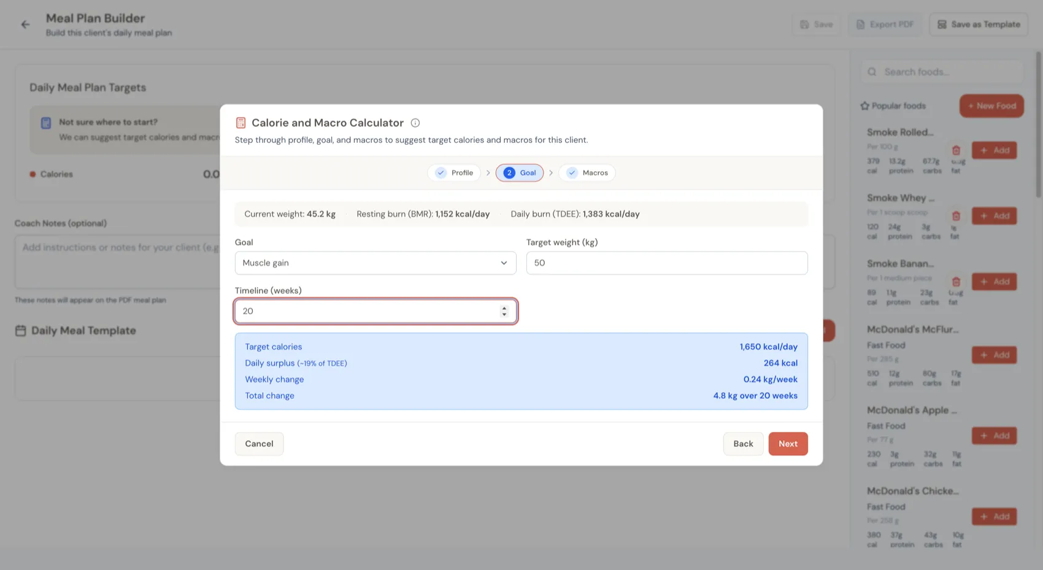Decrement the Timeline weeks stepper down arrow
Image resolution: width=1043 pixels, height=570 pixels.
click(x=504, y=315)
